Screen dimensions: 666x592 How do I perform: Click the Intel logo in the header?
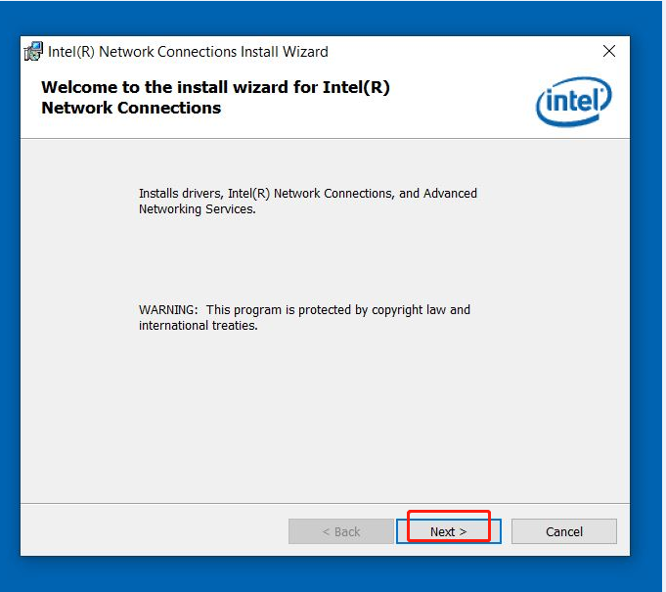coord(573,103)
